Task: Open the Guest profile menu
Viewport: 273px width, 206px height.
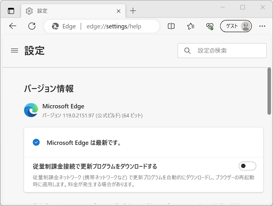Action: [236, 26]
